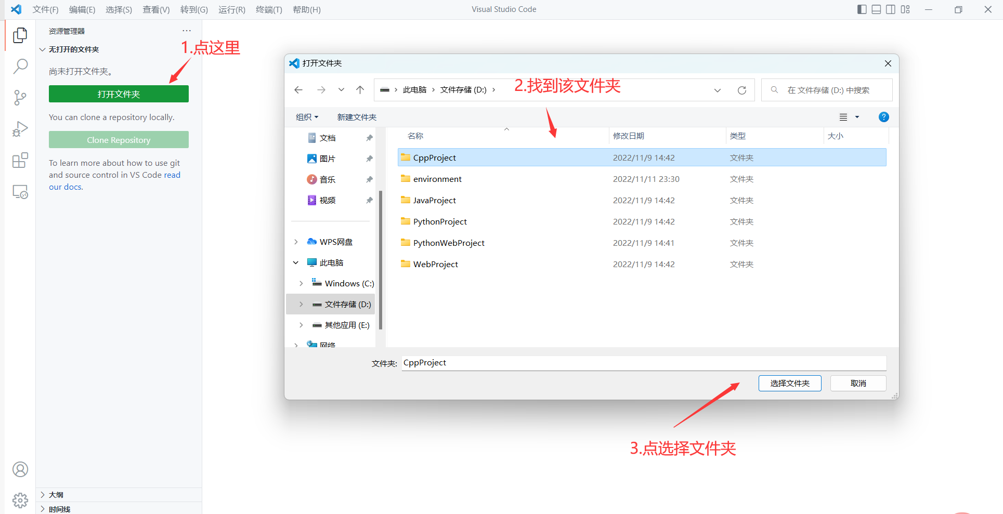
Task: Open the Accounts icon in activity bar
Action: 20,469
